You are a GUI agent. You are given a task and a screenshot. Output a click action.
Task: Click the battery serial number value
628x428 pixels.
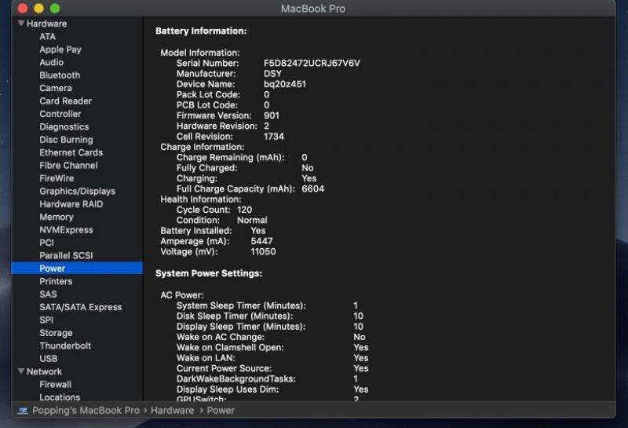pyautogui.click(x=312, y=63)
